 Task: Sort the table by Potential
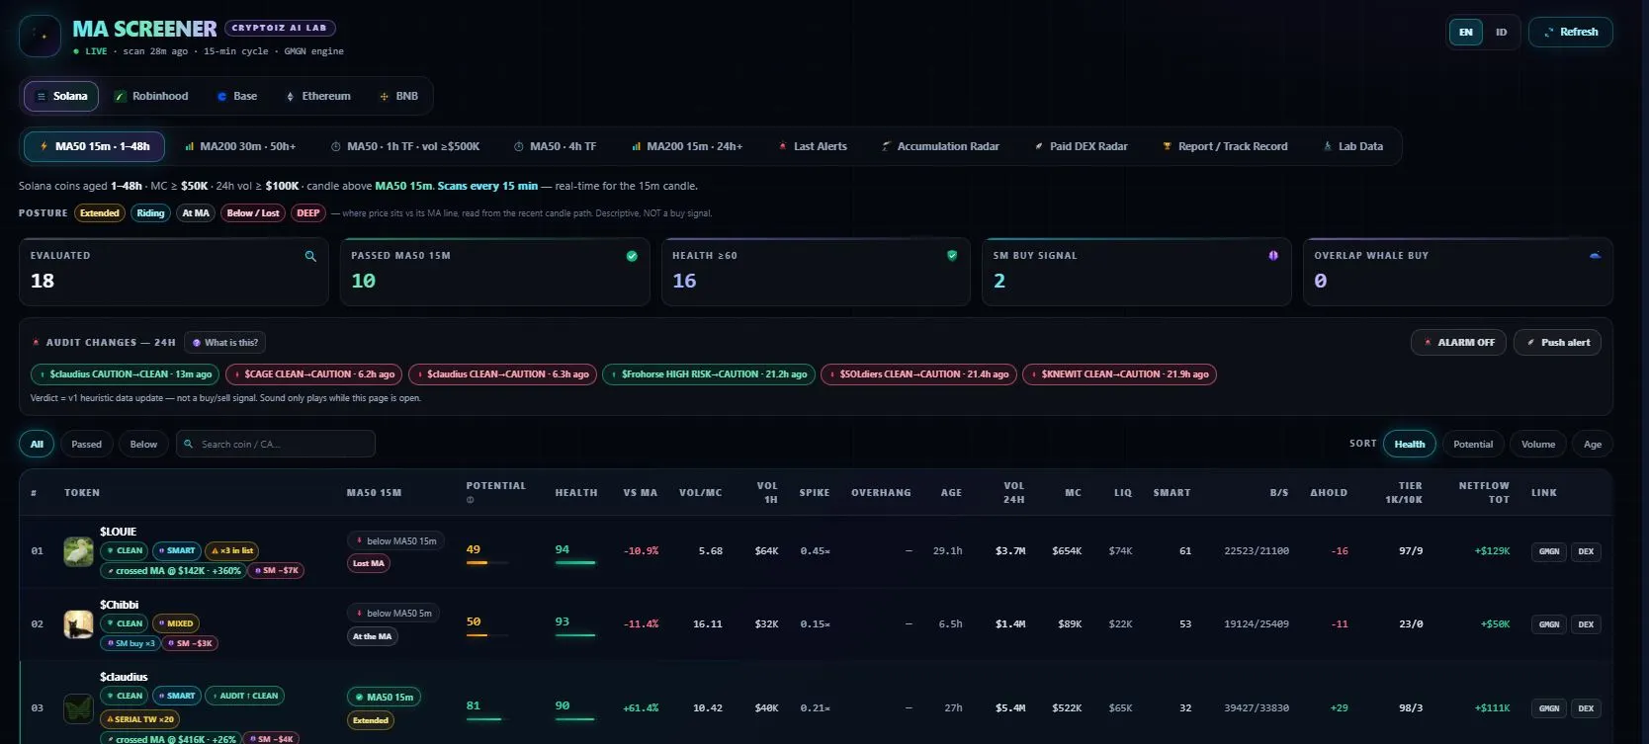coord(1473,445)
